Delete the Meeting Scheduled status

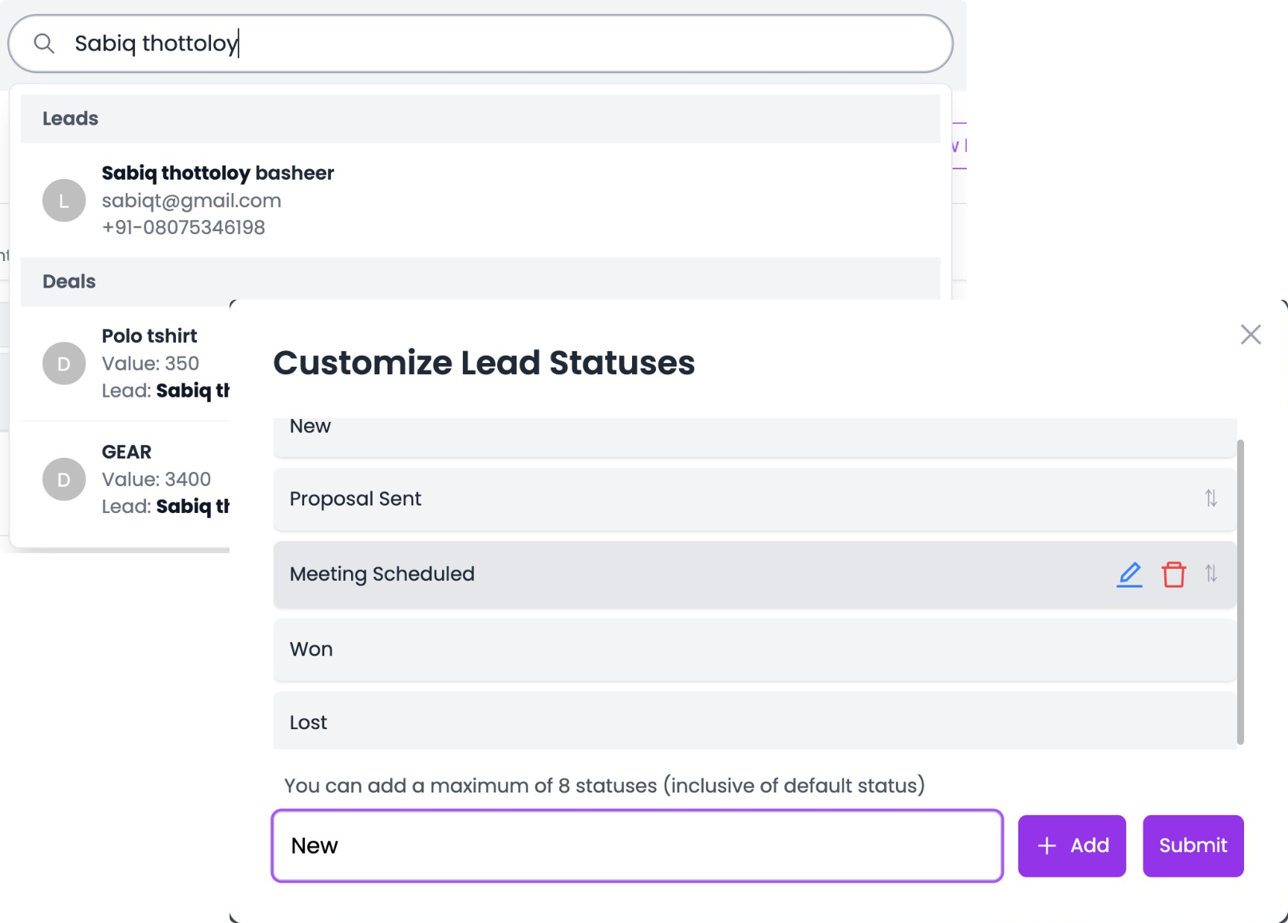click(x=1173, y=574)
